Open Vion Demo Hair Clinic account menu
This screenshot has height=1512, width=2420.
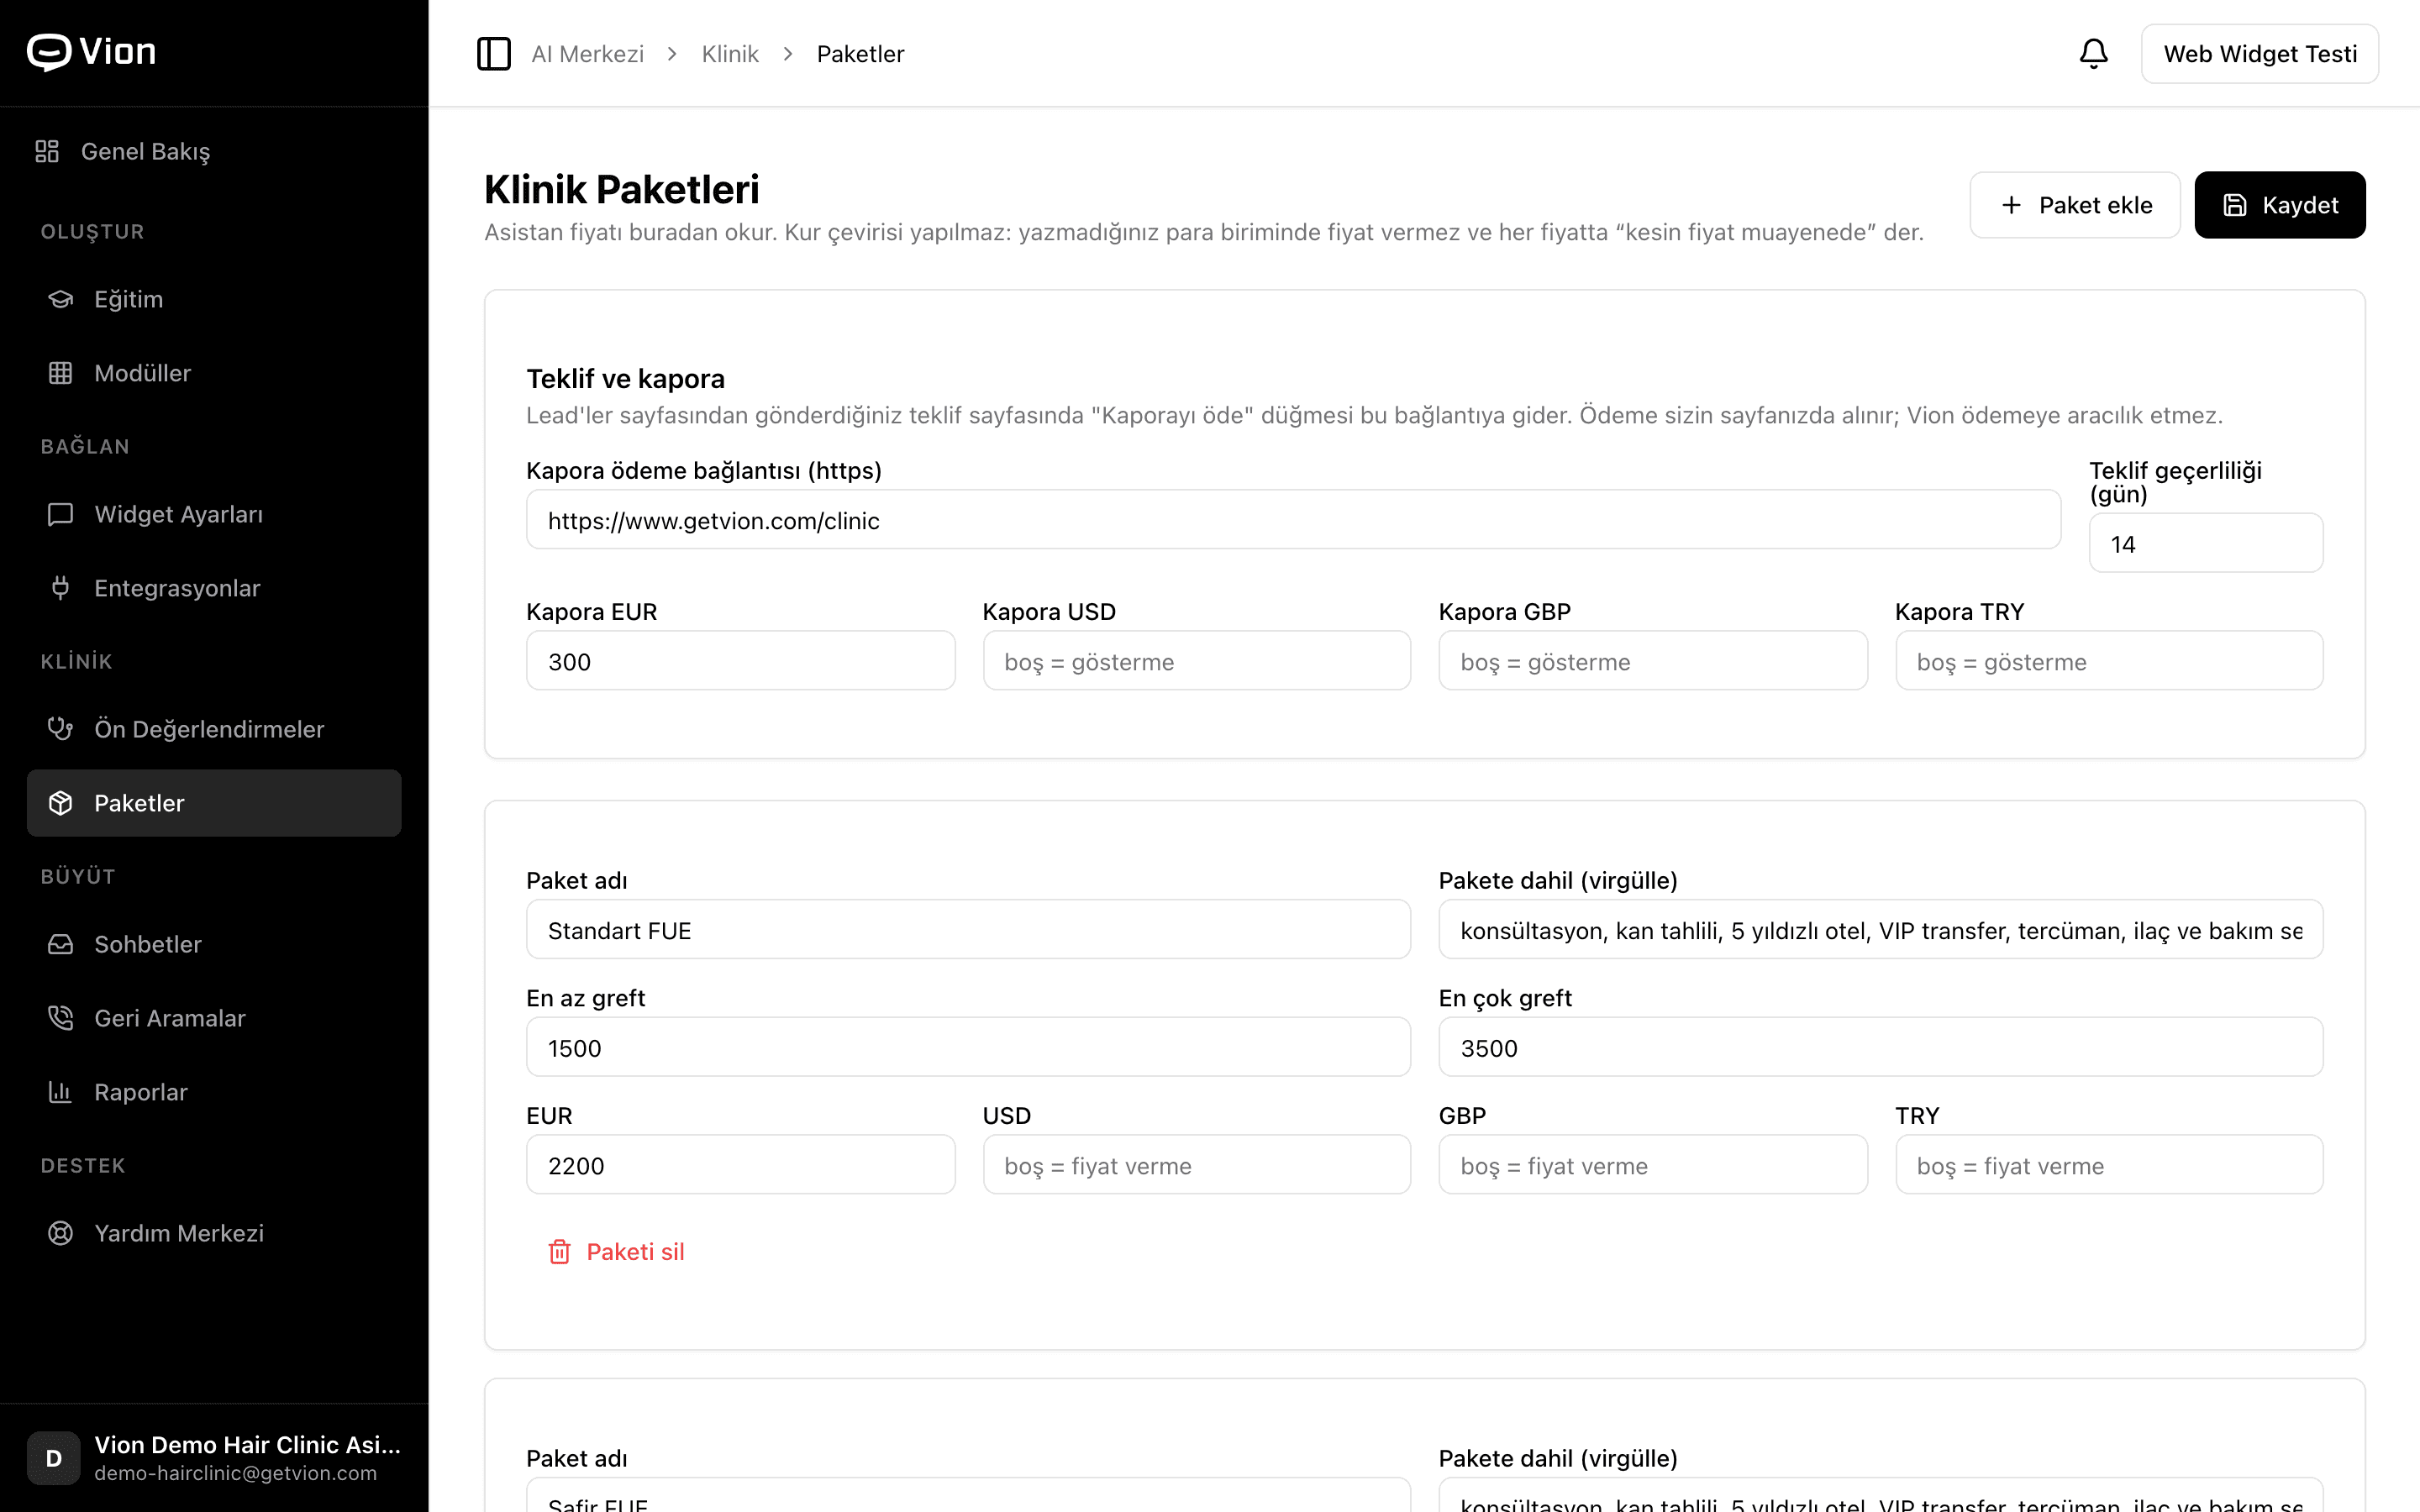pos(214,1457)
